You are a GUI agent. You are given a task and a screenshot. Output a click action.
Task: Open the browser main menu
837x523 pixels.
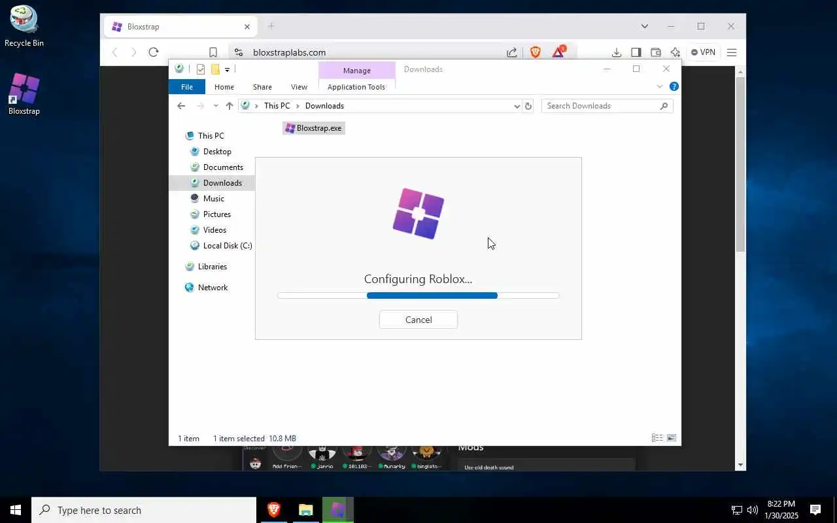732,52
